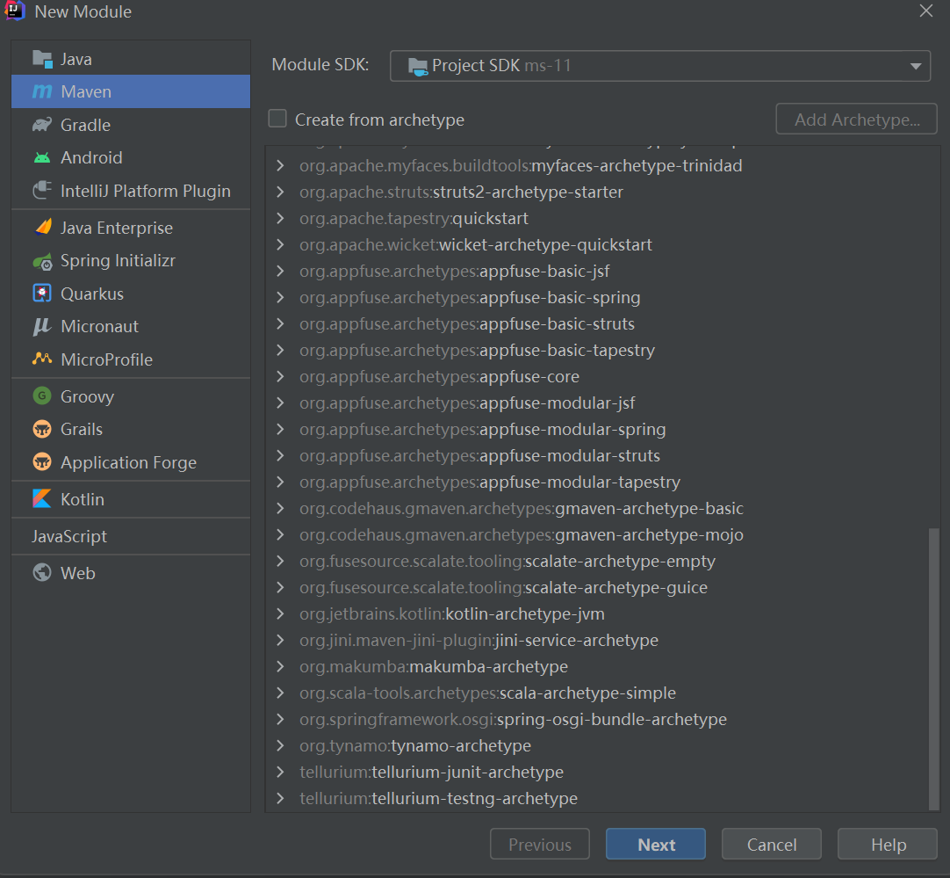
Task: Click the Project SDK folder icon
Action: click(418, 66)
